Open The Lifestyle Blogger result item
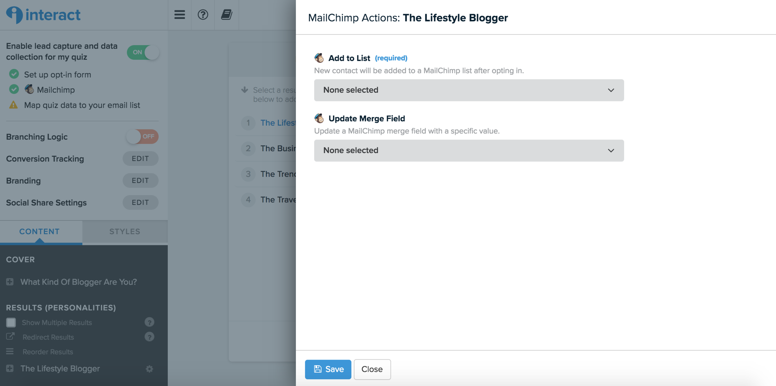The width and height of the screenshot is (776, 386). click(x=60, y=368)
